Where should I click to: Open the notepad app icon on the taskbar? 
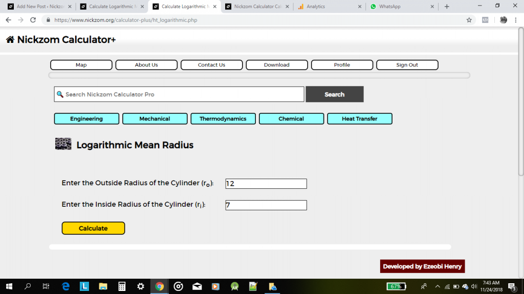(x=253, y=286)
